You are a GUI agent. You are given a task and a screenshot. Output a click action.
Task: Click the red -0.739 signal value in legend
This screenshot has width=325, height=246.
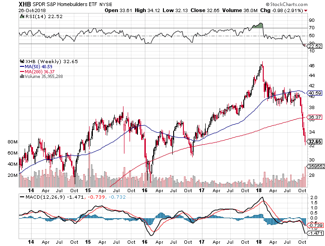[x=96, y=197]
